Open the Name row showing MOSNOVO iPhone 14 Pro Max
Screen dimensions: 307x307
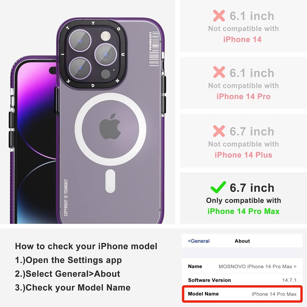click(242, 266)
